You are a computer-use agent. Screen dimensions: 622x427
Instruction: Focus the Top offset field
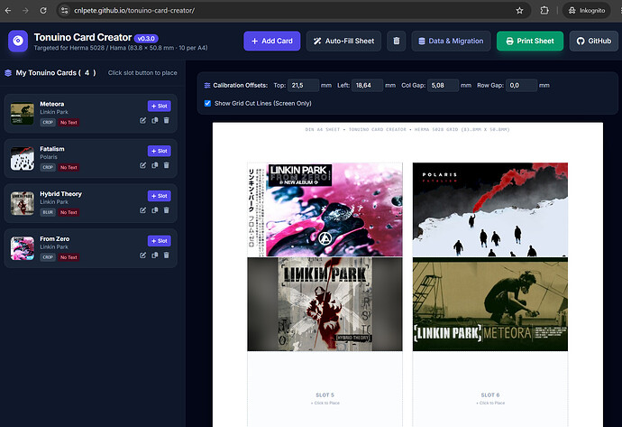303,86
